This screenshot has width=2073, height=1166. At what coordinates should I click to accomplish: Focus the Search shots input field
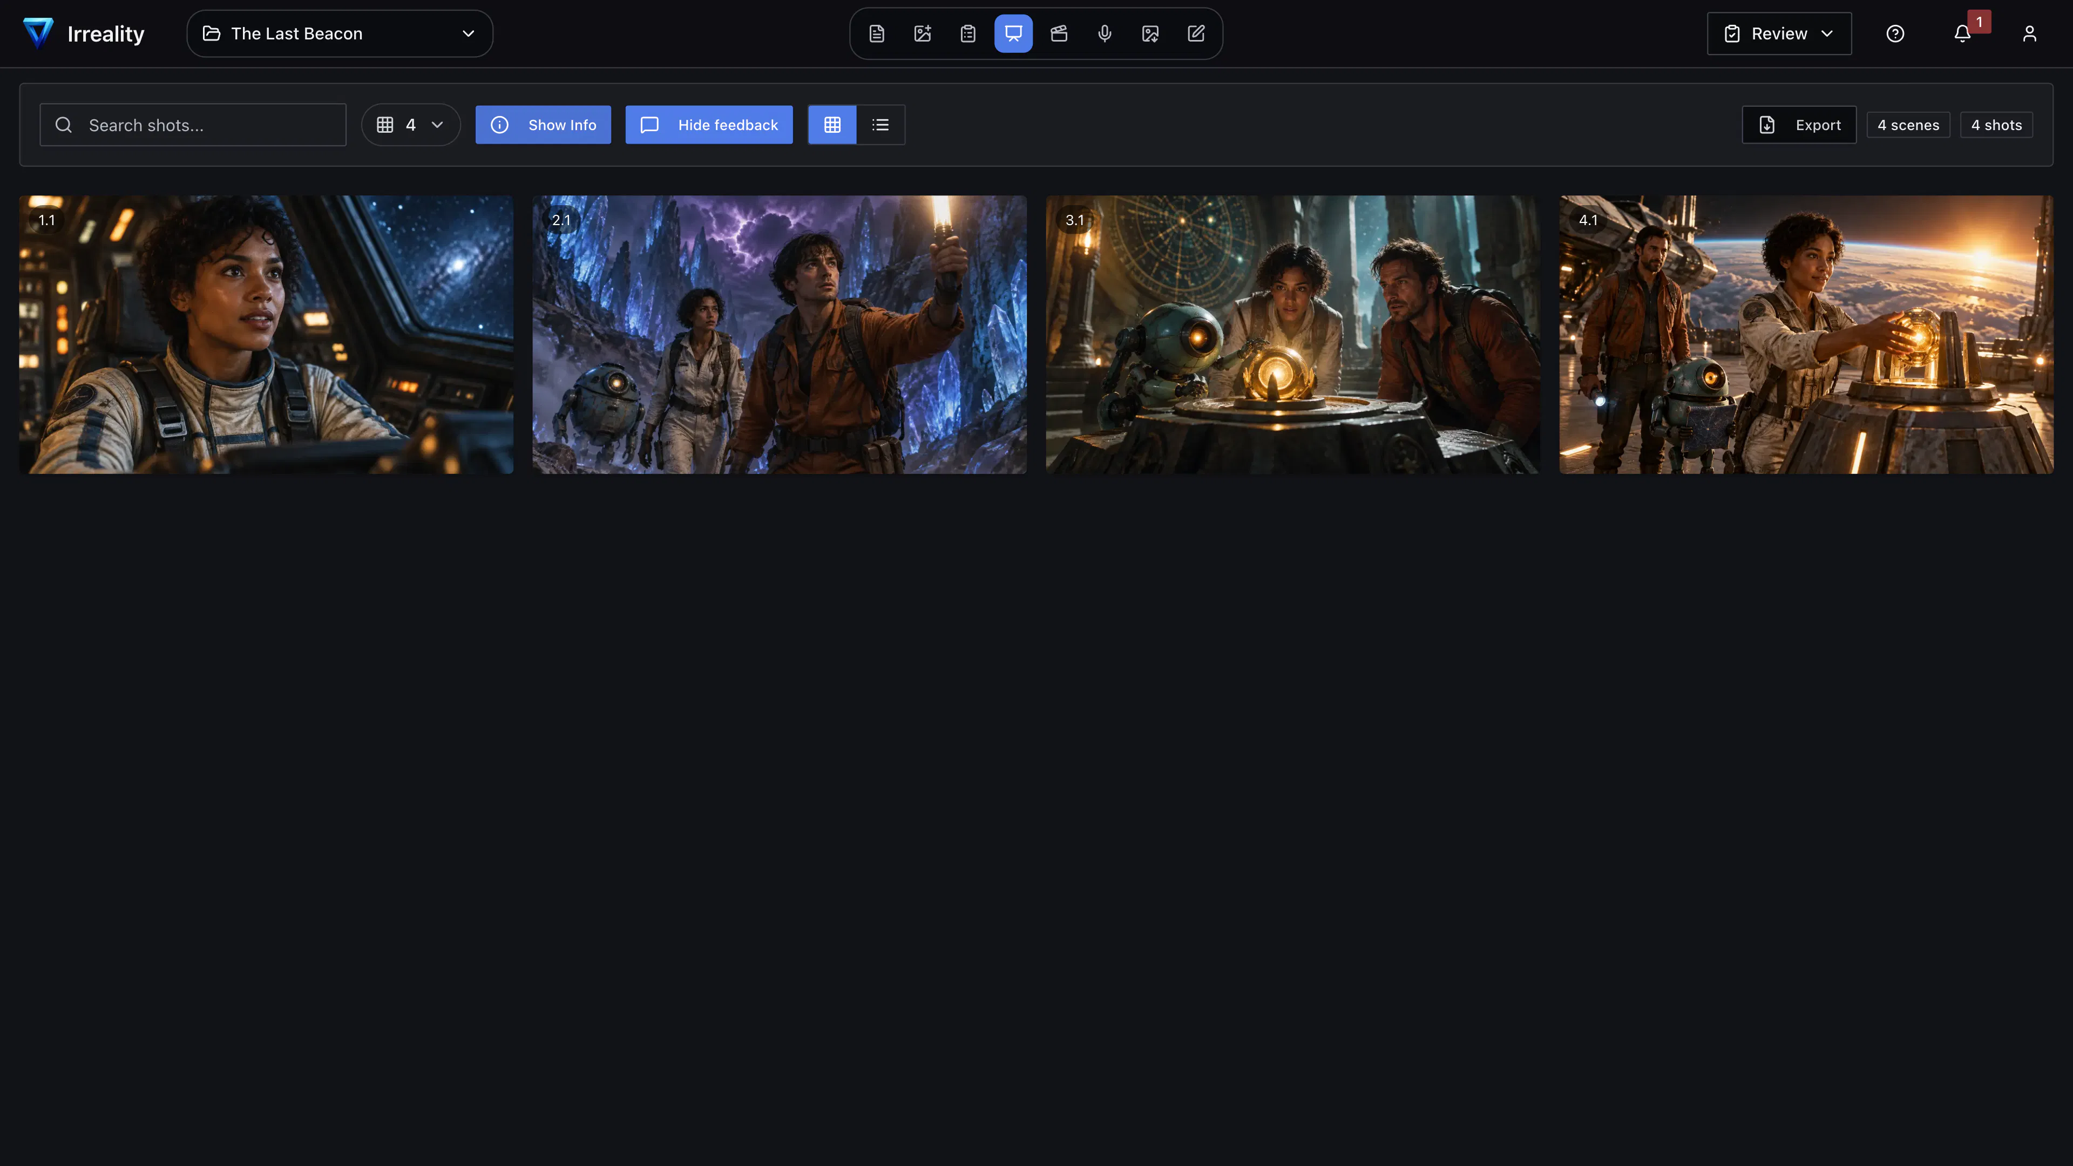[193, 125]
